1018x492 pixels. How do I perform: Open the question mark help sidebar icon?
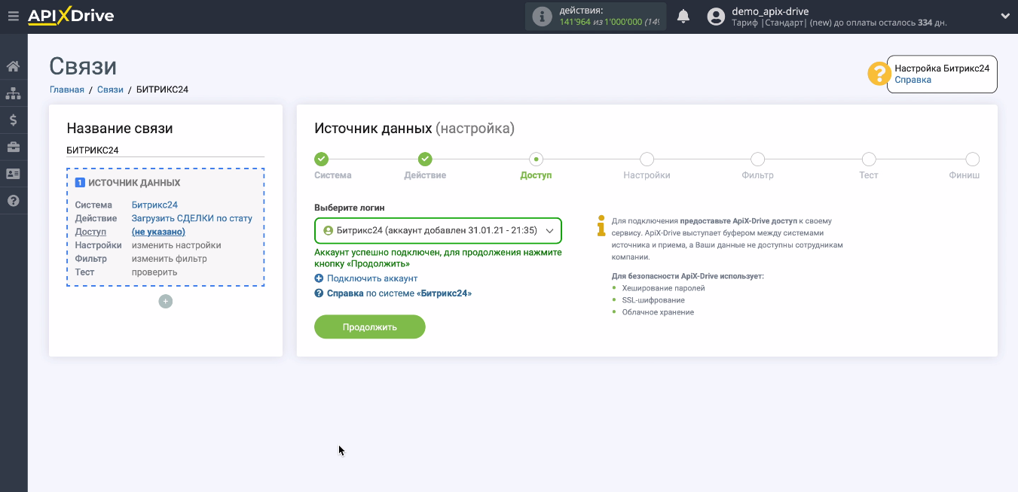coord(14,201)
